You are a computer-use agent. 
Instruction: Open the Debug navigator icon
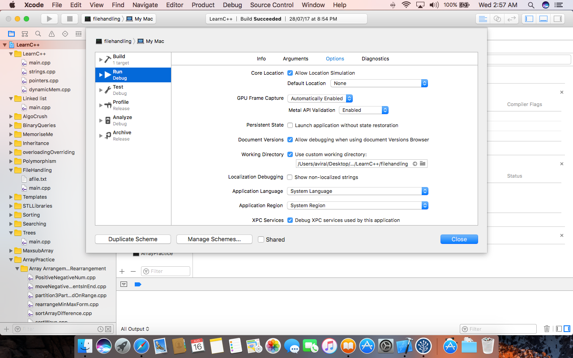[79, 34]
